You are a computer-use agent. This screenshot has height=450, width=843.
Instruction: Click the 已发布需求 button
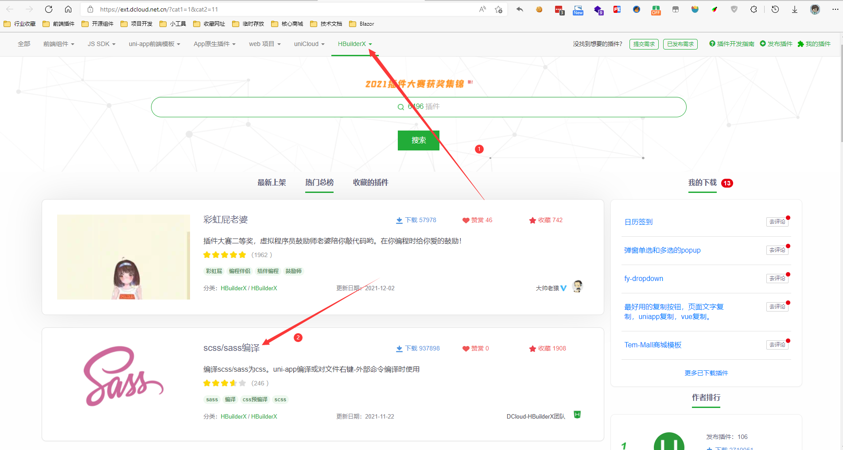(680, 44)
